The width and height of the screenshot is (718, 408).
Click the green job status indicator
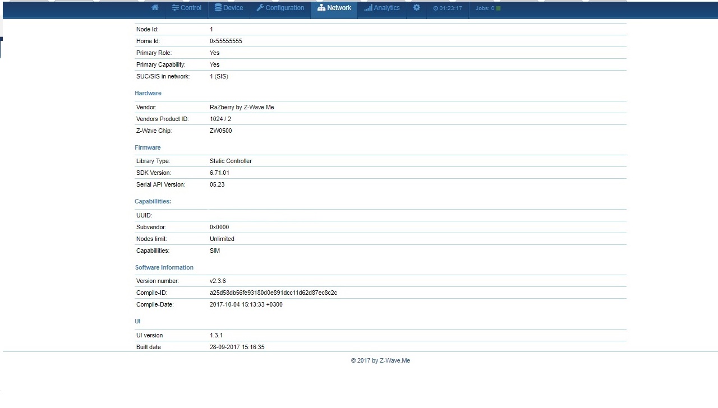(498, 8)
